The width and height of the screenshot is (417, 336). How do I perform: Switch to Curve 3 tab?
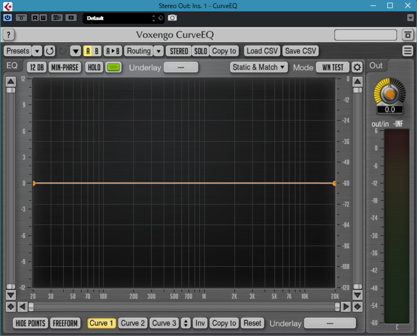pyautogui.click(x=164, y=323)
